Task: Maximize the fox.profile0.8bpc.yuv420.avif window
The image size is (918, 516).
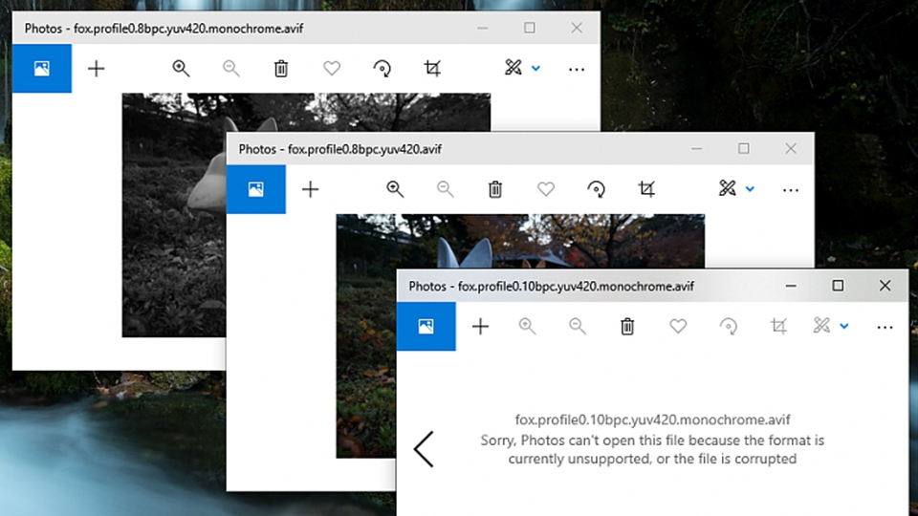Action: coord(744,149)
